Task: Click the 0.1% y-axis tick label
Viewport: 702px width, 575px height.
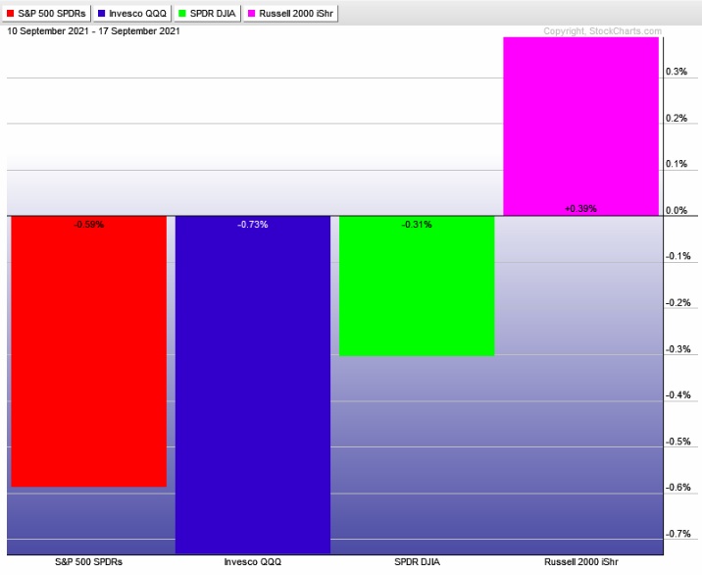Action: 677,164
